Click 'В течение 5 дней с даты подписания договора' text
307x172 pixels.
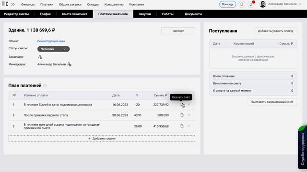click(58, 105)
